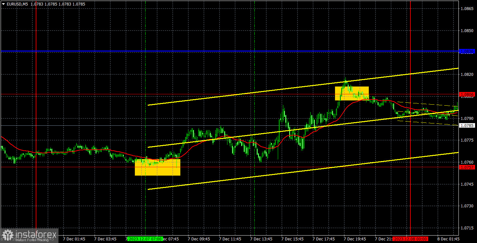Click the 1.0760 price axis label
The image size is (477, 243).
point(467,162)
